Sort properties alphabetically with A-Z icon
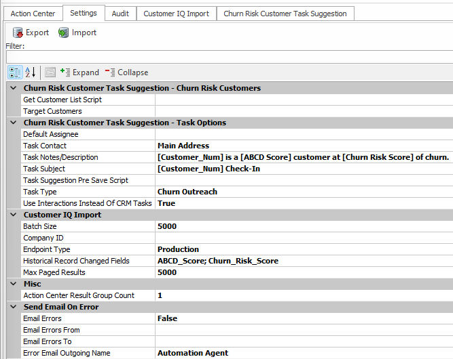Image resolution: width=453 pixels, height=359 pixels. click(x=31, y=72)
